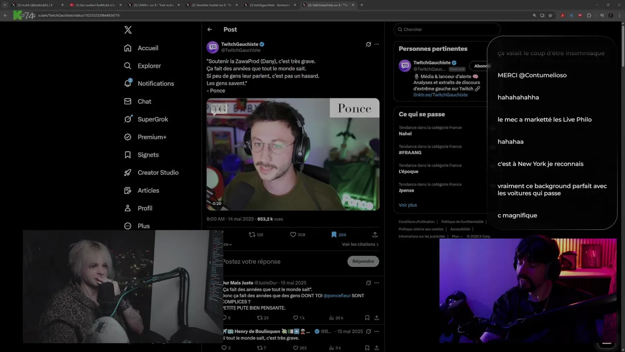Open Conditions d'utilisation footer link
This screenshot has width=625, height=352.
tap(417, 222)
